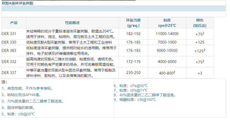Select epoxy equivalent value 182-192

tap(133, 34)
